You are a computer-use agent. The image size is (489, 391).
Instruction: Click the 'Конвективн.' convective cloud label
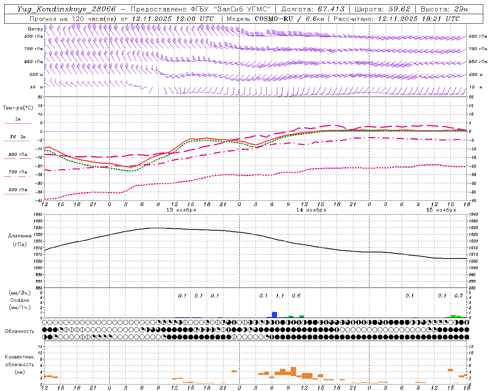[20, 357]
